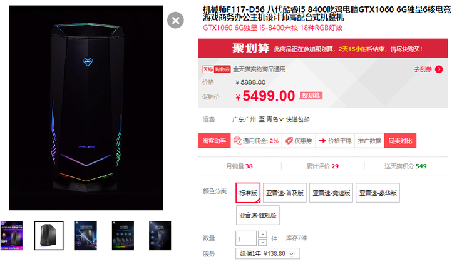Click the quantity input field
This screenshot has height=264, width=457.
point(246,238)
